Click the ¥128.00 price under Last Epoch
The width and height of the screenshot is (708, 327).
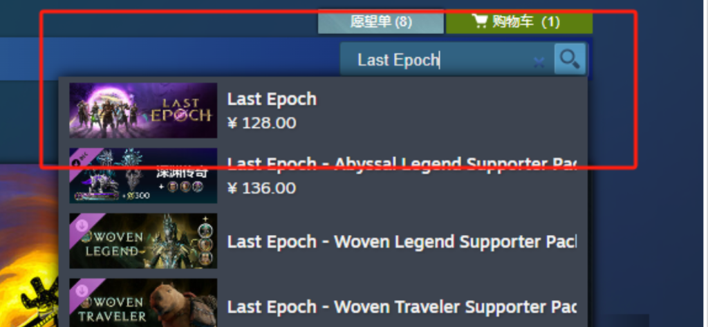[x=262, y=123]
